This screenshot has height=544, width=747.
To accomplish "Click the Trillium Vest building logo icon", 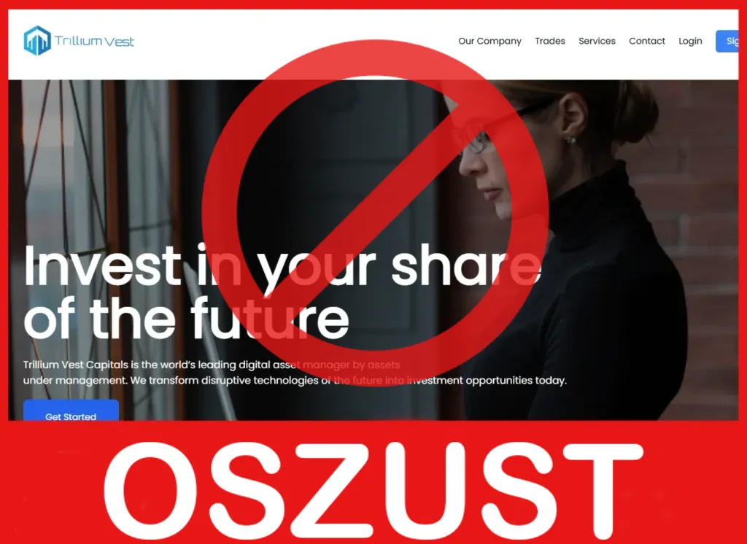I will click(37, 41).
